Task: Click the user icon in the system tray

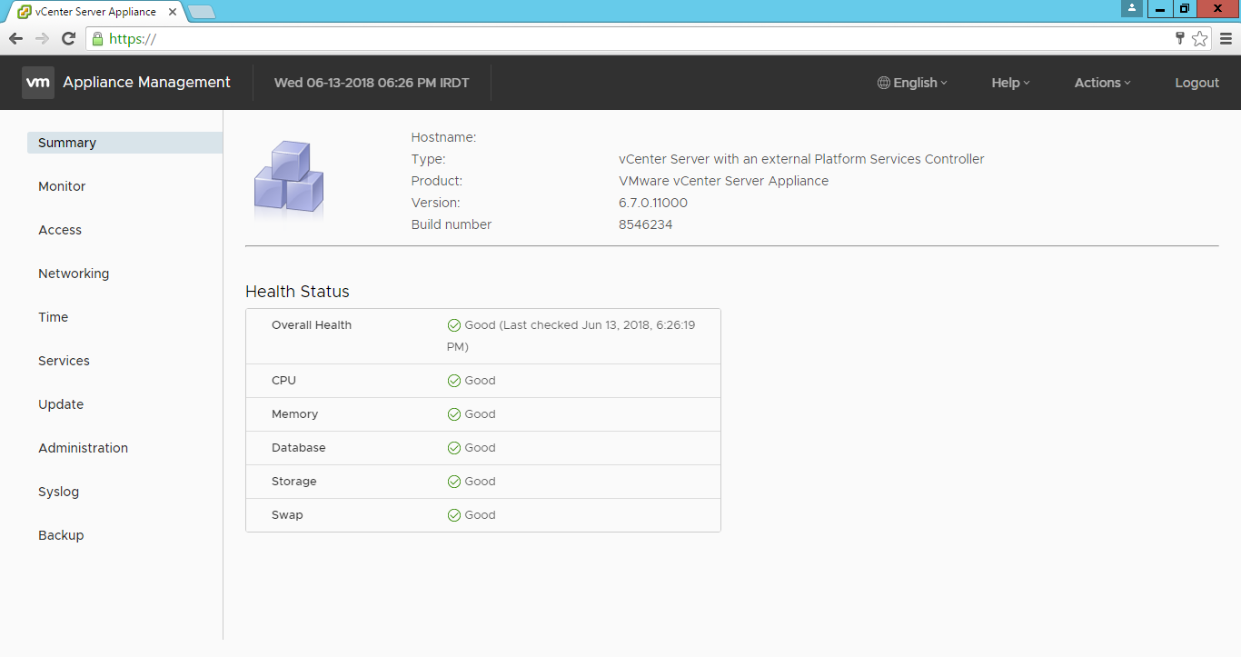Action: click(x=1131, y=8)
